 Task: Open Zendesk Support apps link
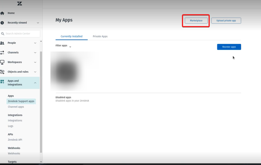point(21,101)
